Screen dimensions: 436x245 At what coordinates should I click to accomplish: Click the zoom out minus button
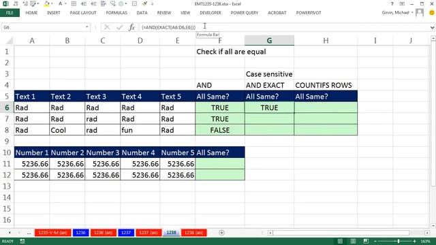(375, 241)
